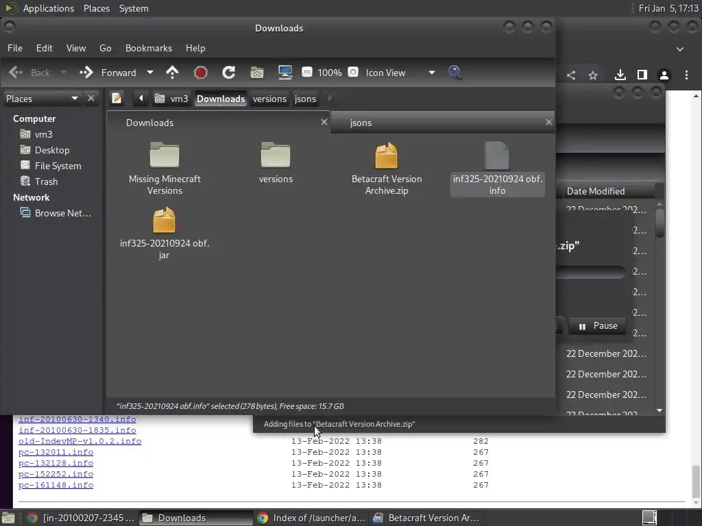This screenshot has width=702, height=526.
Task: Open the Edit menu
Action: point(45,48)
